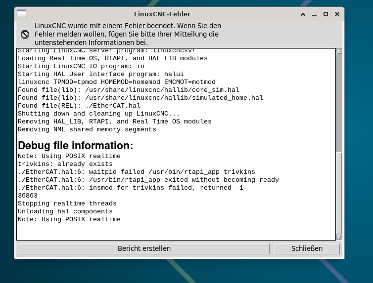The image size is (373, 283).
Task: Close the dialog with the title bar X
Action: click(337, 14)
